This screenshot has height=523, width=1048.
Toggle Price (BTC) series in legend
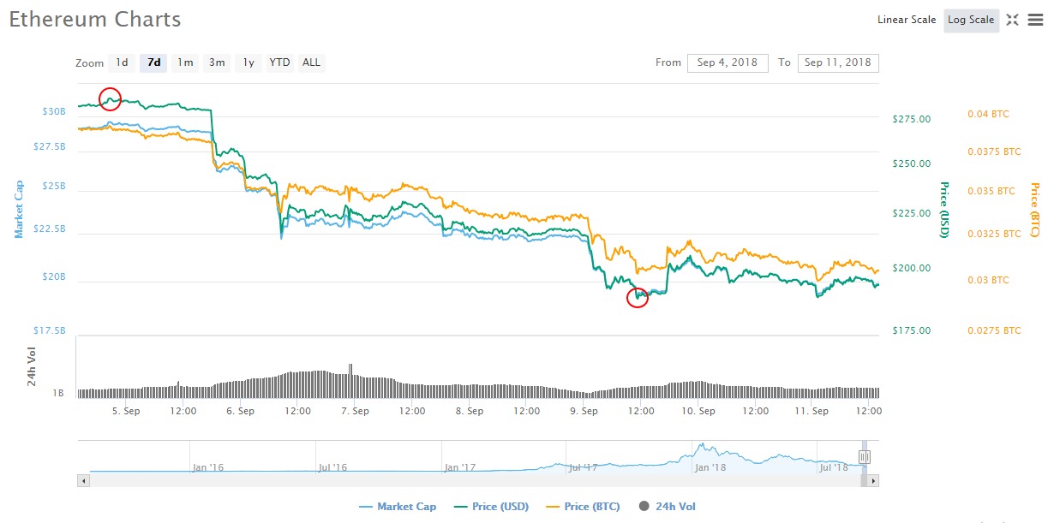coord(583,507)
